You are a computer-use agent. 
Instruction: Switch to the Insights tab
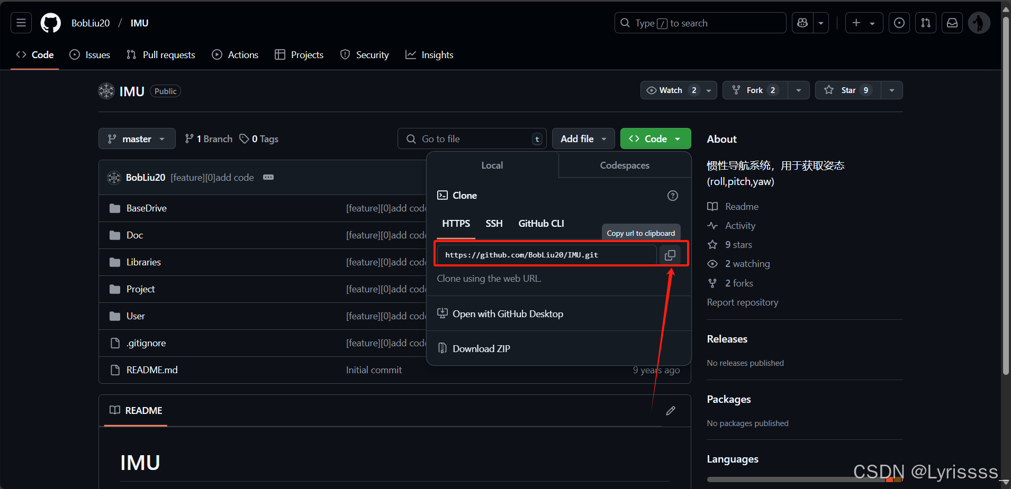(x=429, y=54)
